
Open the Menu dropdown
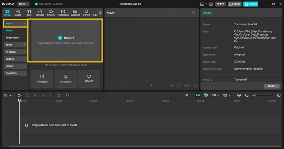click(23, 4)
